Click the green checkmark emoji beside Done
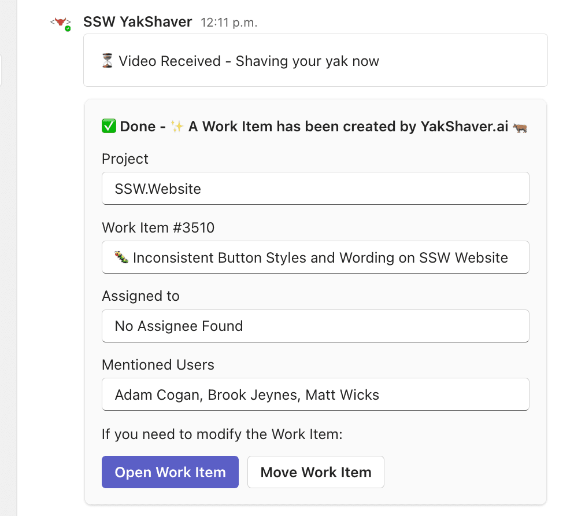This screenshot has width=585, height=516. (109, 127)
